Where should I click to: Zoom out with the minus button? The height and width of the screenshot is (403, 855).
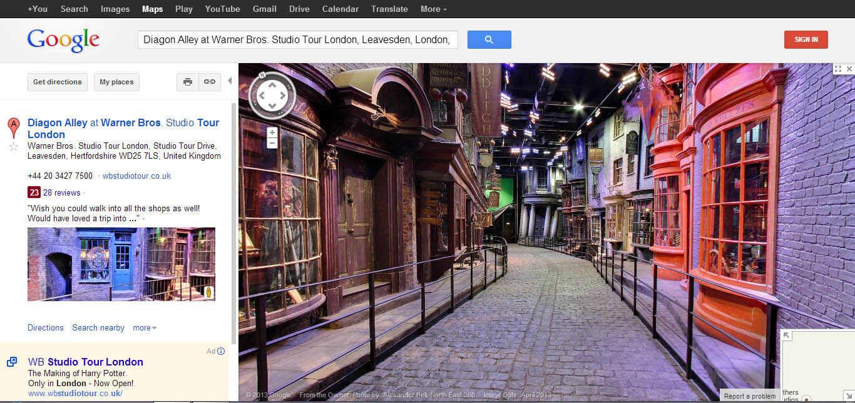click(272, 143)
